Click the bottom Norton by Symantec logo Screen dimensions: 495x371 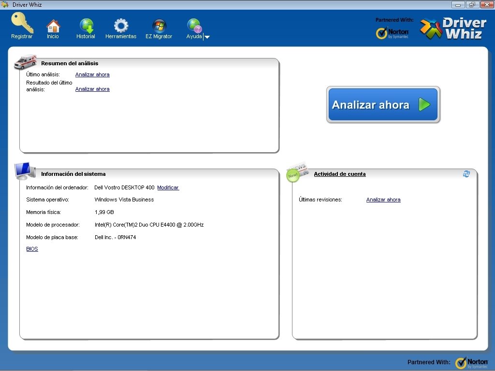pyautogui.click(x=472, y=363)
